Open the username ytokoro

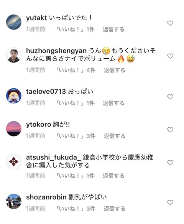tap(39, 125)
